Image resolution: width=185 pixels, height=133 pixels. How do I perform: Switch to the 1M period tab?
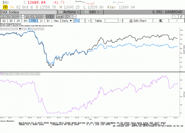coord(18,21)
